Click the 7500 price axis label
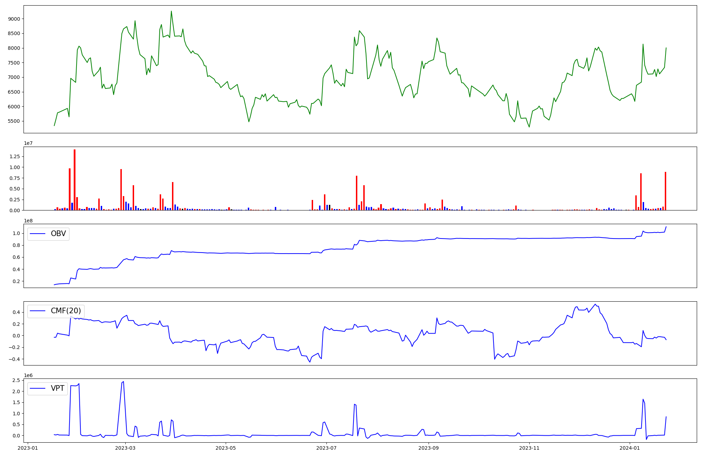The width and height of the screenshot is (702, 456). point(14,63)
